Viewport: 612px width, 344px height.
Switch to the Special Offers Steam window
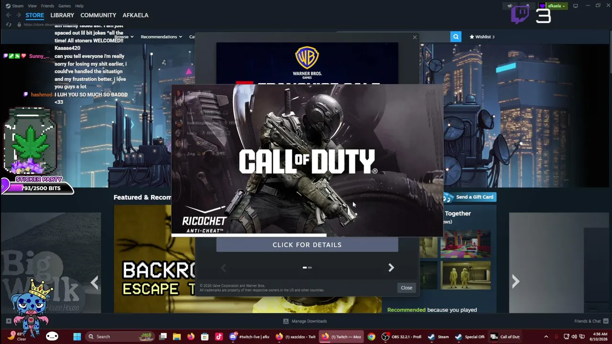pyautogui.click(x=470, y=337)
